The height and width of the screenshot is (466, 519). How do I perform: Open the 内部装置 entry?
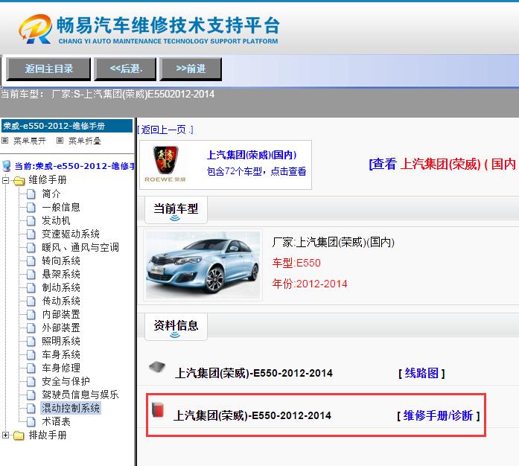(61, 314)
